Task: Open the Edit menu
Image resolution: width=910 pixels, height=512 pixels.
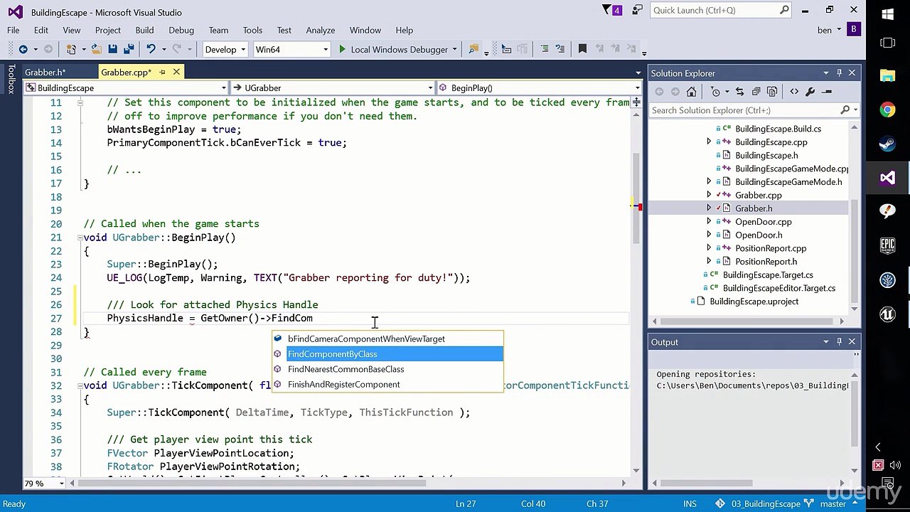Action: click(x=41, y=30)
